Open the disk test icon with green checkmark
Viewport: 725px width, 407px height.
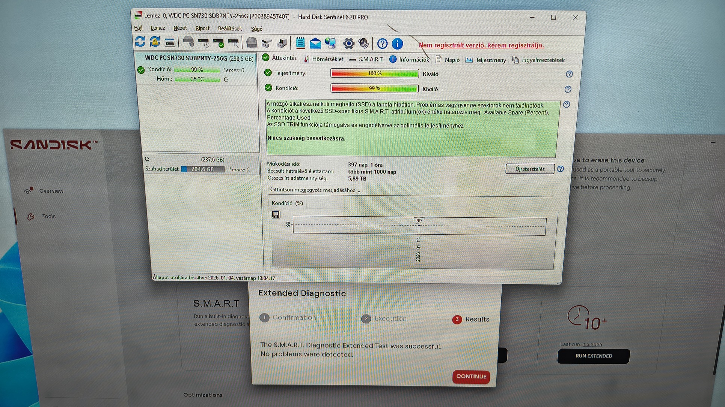click(218, 43)
